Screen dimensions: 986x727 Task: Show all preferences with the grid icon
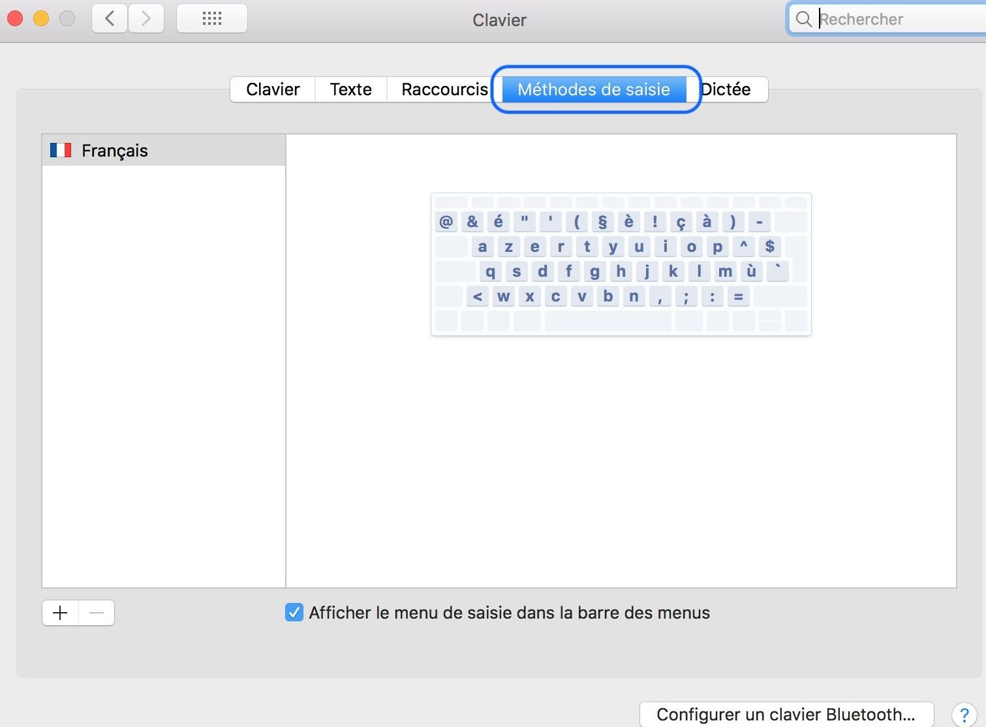click(x=212, y=19)
